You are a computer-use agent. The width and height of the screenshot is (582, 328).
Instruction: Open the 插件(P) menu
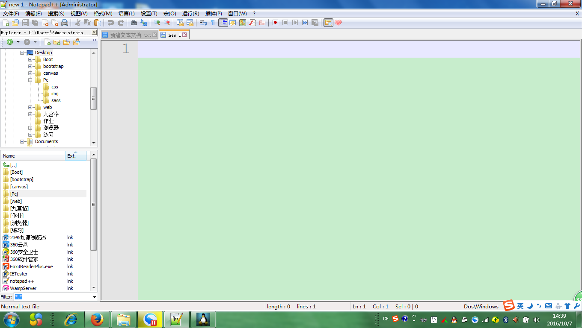pyautogui.click(x=214, y=14)
